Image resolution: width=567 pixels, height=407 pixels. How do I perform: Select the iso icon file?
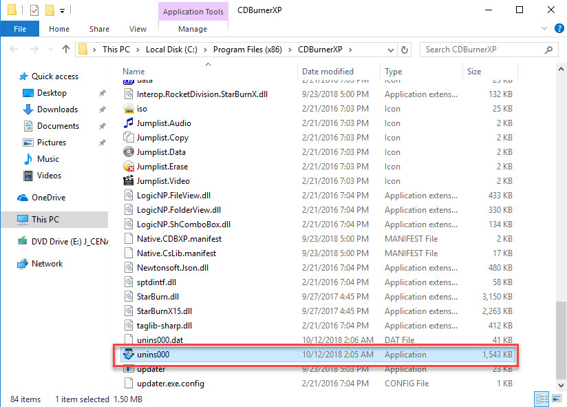point(129,109)
